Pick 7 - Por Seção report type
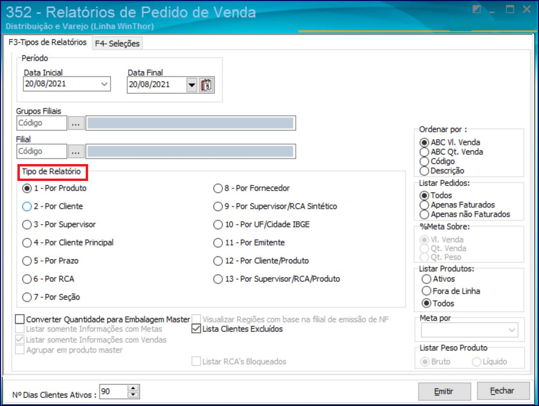Image resolution: width=539 pixels, height=406 pixels. [51, 297]
